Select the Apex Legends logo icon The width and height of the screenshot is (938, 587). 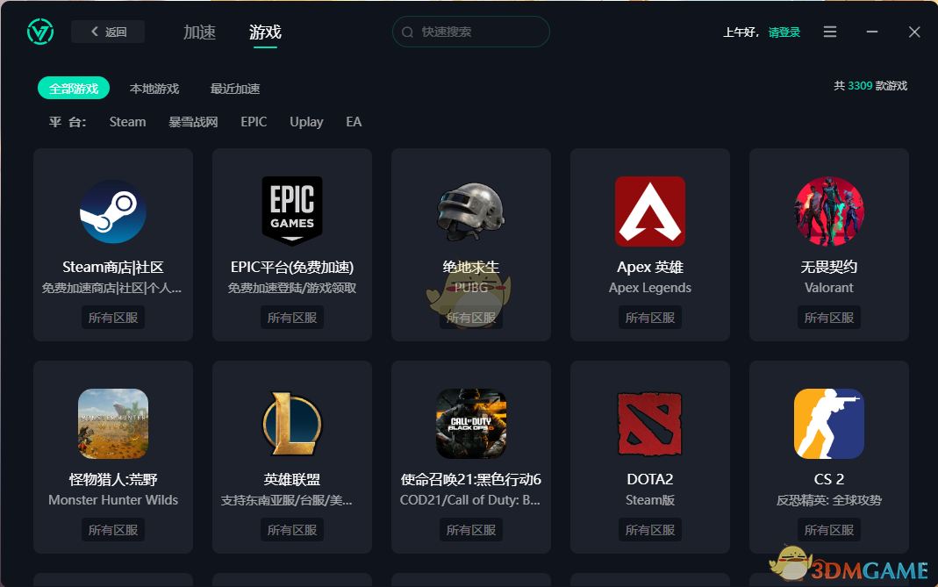pos(650,211)
